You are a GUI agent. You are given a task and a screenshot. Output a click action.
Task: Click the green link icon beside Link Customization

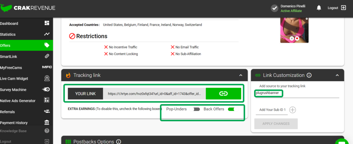point(258,75)
